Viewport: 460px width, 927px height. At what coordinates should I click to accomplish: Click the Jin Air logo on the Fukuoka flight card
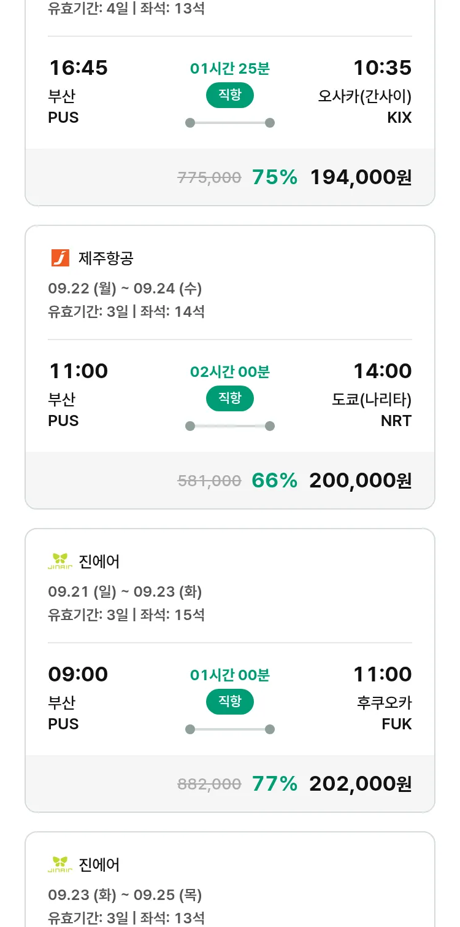(x=60, y=561)
